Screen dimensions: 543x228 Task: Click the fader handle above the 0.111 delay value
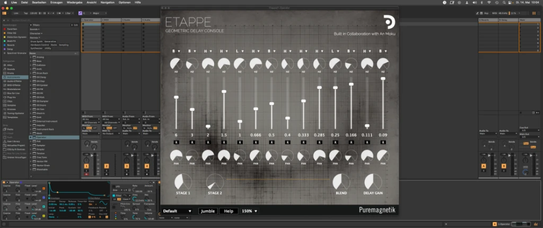point(367,126)
